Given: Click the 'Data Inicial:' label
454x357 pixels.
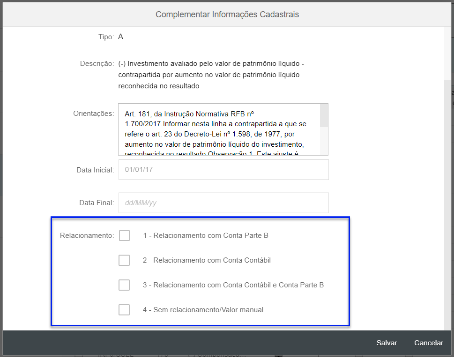Looking at the screenshot, I should point(95,170).
